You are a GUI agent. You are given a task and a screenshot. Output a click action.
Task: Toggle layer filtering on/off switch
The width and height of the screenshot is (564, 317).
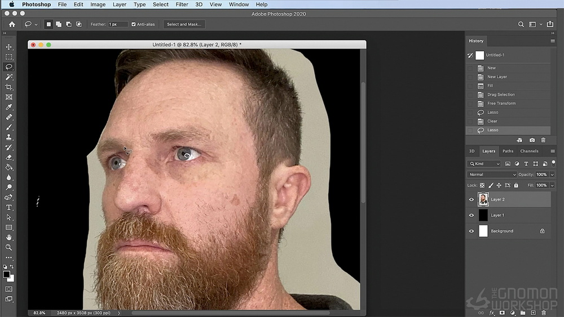coord(554,163)
